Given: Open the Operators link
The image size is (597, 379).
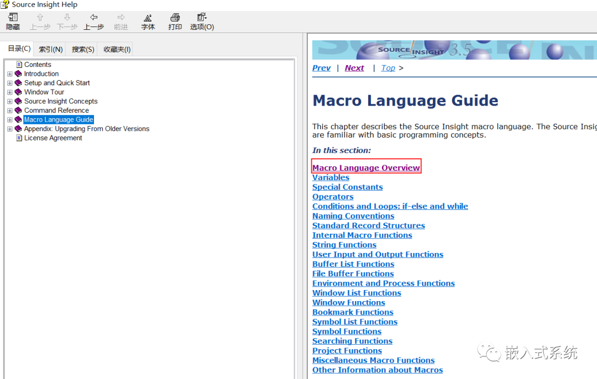Looking at the screenshot, I should click(x=333, y=197).
